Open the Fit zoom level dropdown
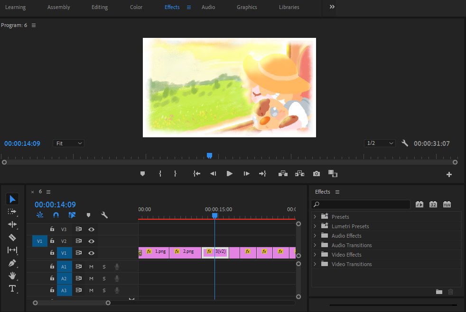The image size is (466, 312). pos(69,143)
